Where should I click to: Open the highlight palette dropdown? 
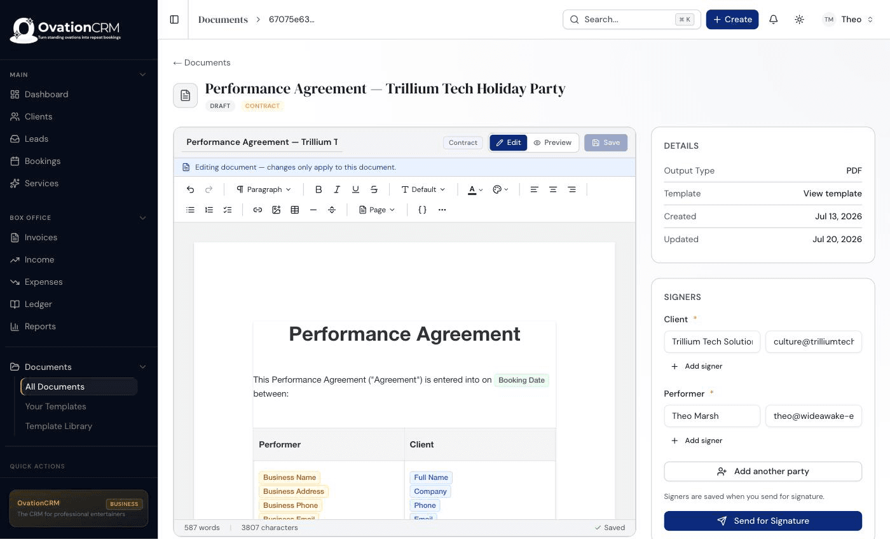point(501,189)
